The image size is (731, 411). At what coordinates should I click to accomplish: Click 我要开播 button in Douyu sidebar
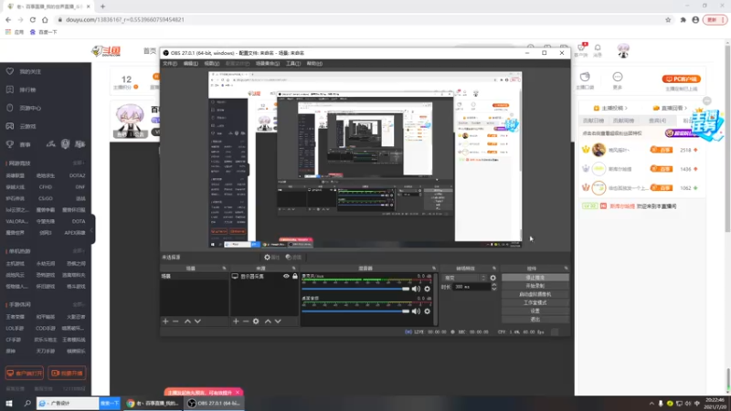(x=67, y=374)
